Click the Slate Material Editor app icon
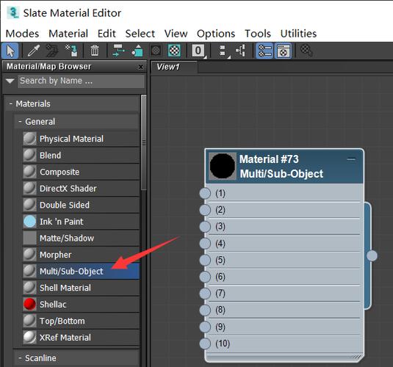Screen dimensions: 393x367 pyautogui.click(x=12, y=12)
